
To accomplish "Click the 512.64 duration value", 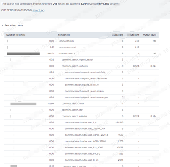I will coord(51,103).
